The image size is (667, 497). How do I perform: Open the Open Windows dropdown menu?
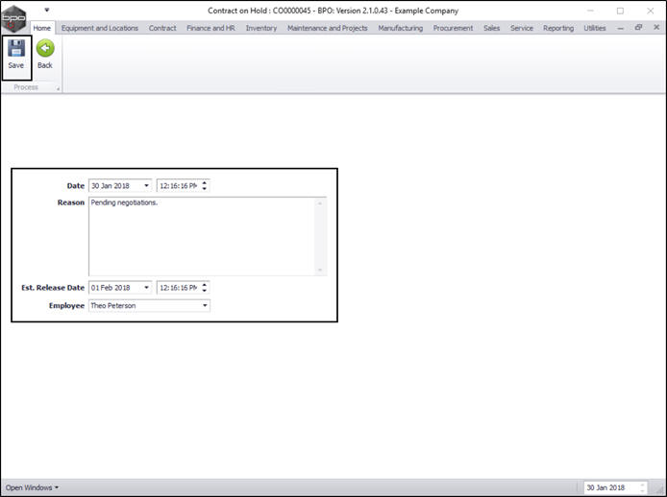tap(32, 487)
